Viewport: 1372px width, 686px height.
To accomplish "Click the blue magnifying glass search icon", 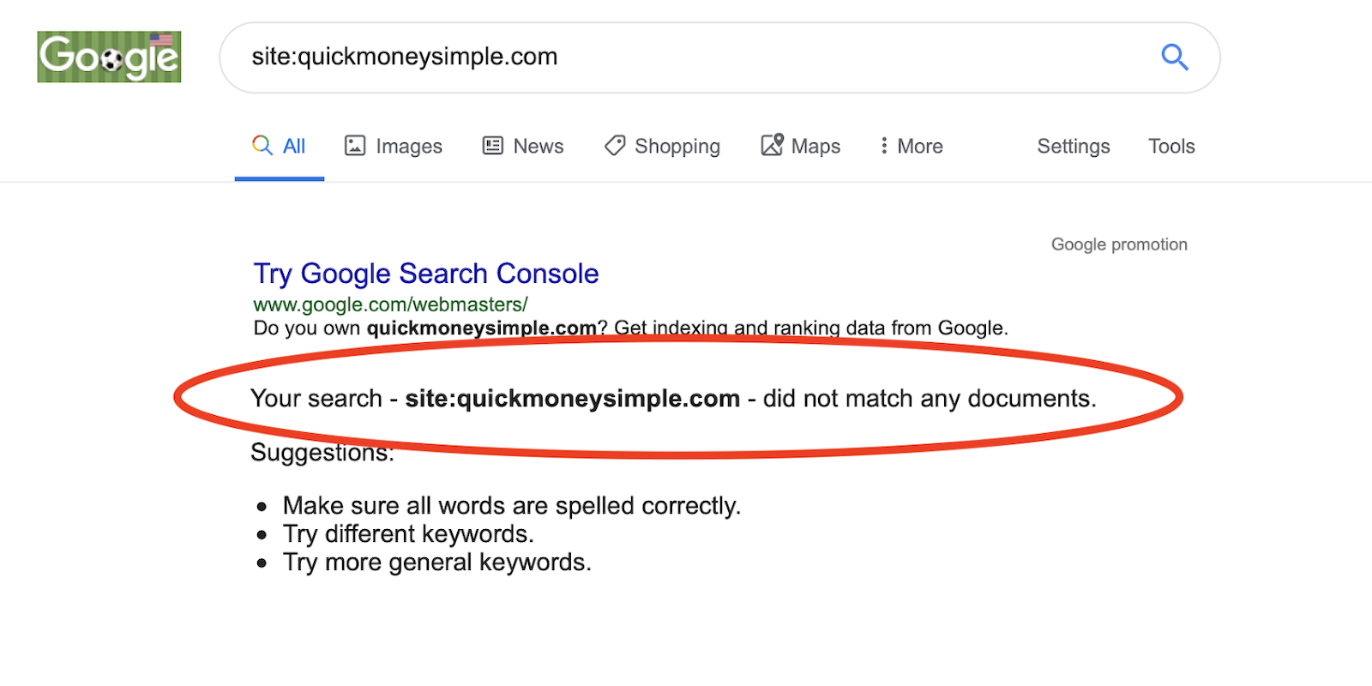I will pyautogui.click(x=1174, y=57).
